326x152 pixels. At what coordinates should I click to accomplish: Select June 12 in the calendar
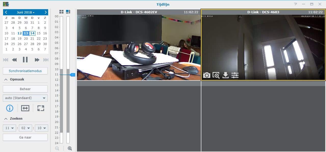[x=19, y=33]
